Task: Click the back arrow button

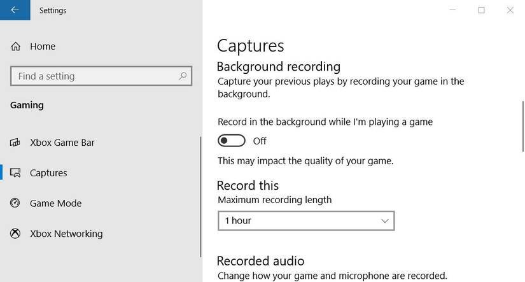Action: point(15,10)
